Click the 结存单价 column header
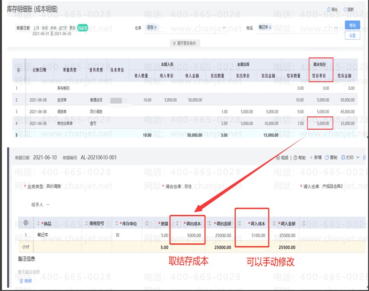 [319, 76]
